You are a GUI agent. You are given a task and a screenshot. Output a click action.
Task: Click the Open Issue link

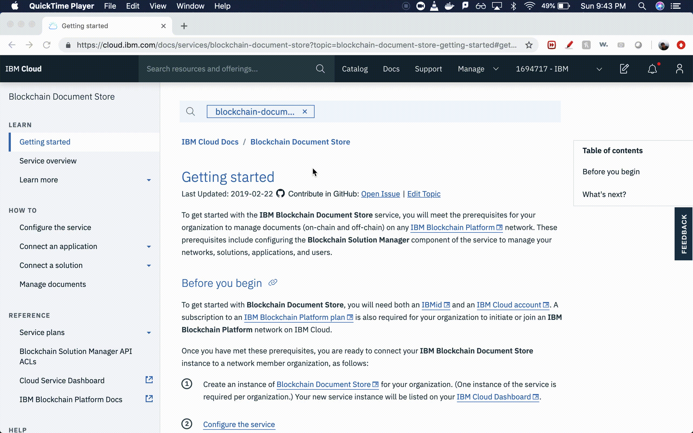tap(380, 194)
